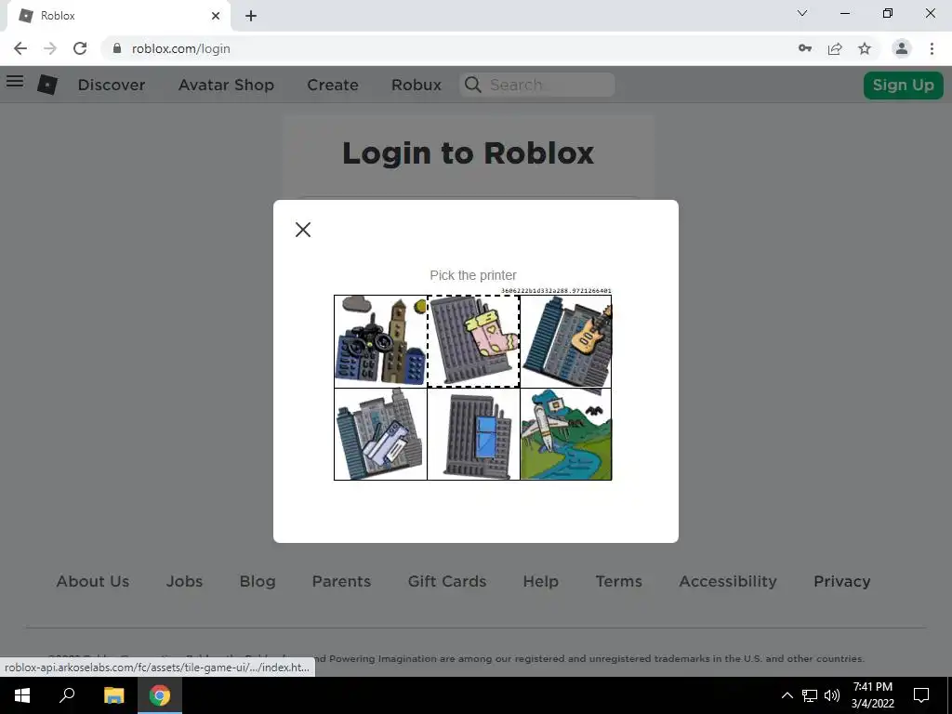Open Windows taskbar search
This screenshot has width=952, height=714.
[67, 695]
